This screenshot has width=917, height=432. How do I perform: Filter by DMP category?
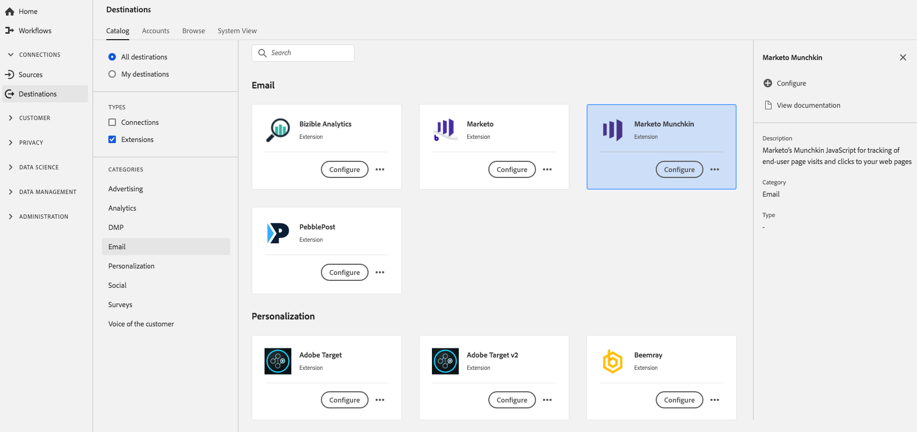pyautogui.click(x=116, y=227)
